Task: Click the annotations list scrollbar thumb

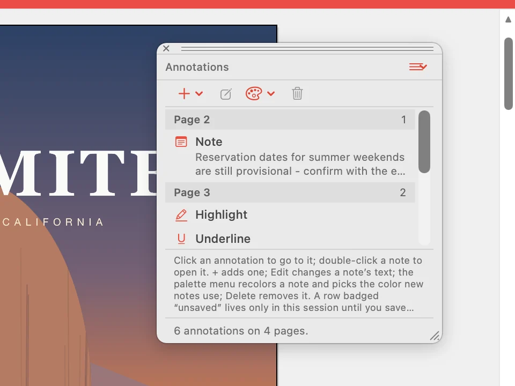Action: (424, 142)
